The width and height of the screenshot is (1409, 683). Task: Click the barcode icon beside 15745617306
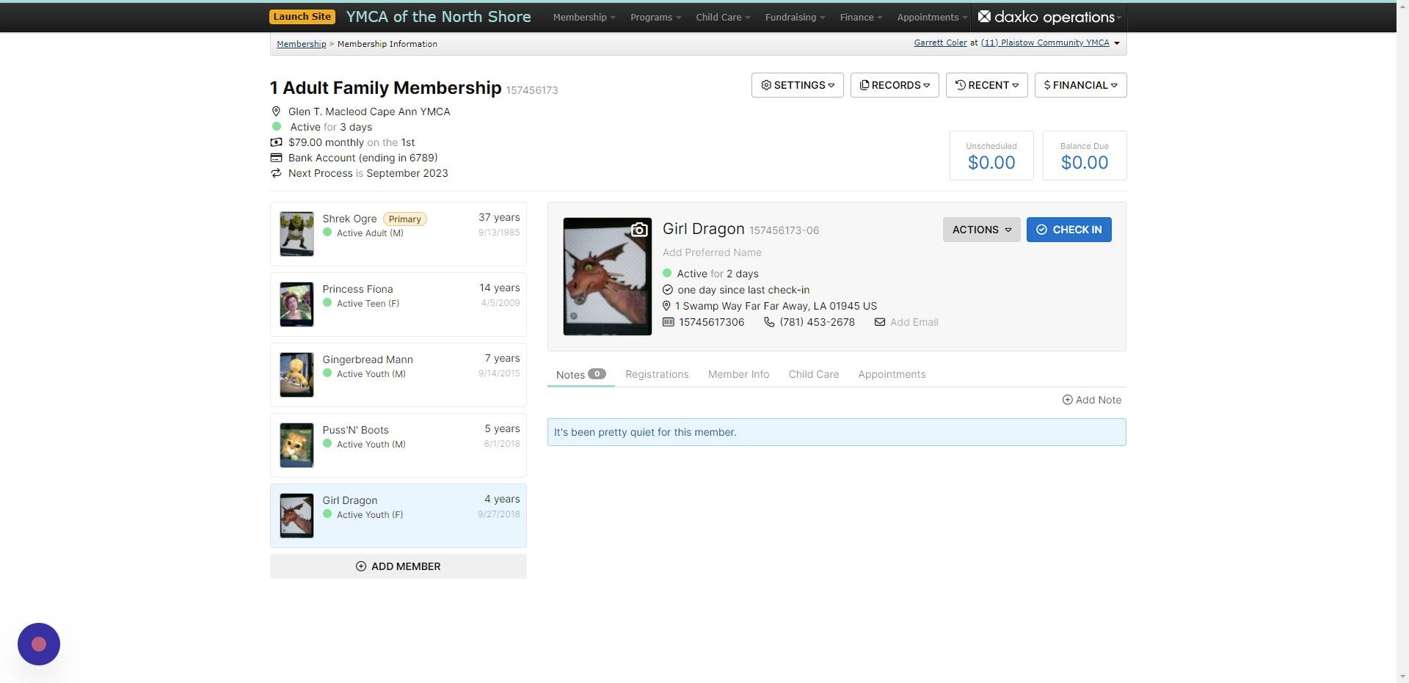point(668,322)
